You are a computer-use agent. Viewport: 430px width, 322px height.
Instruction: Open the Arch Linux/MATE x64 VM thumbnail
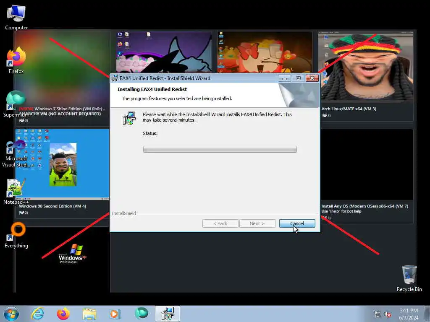click(366, 67)
